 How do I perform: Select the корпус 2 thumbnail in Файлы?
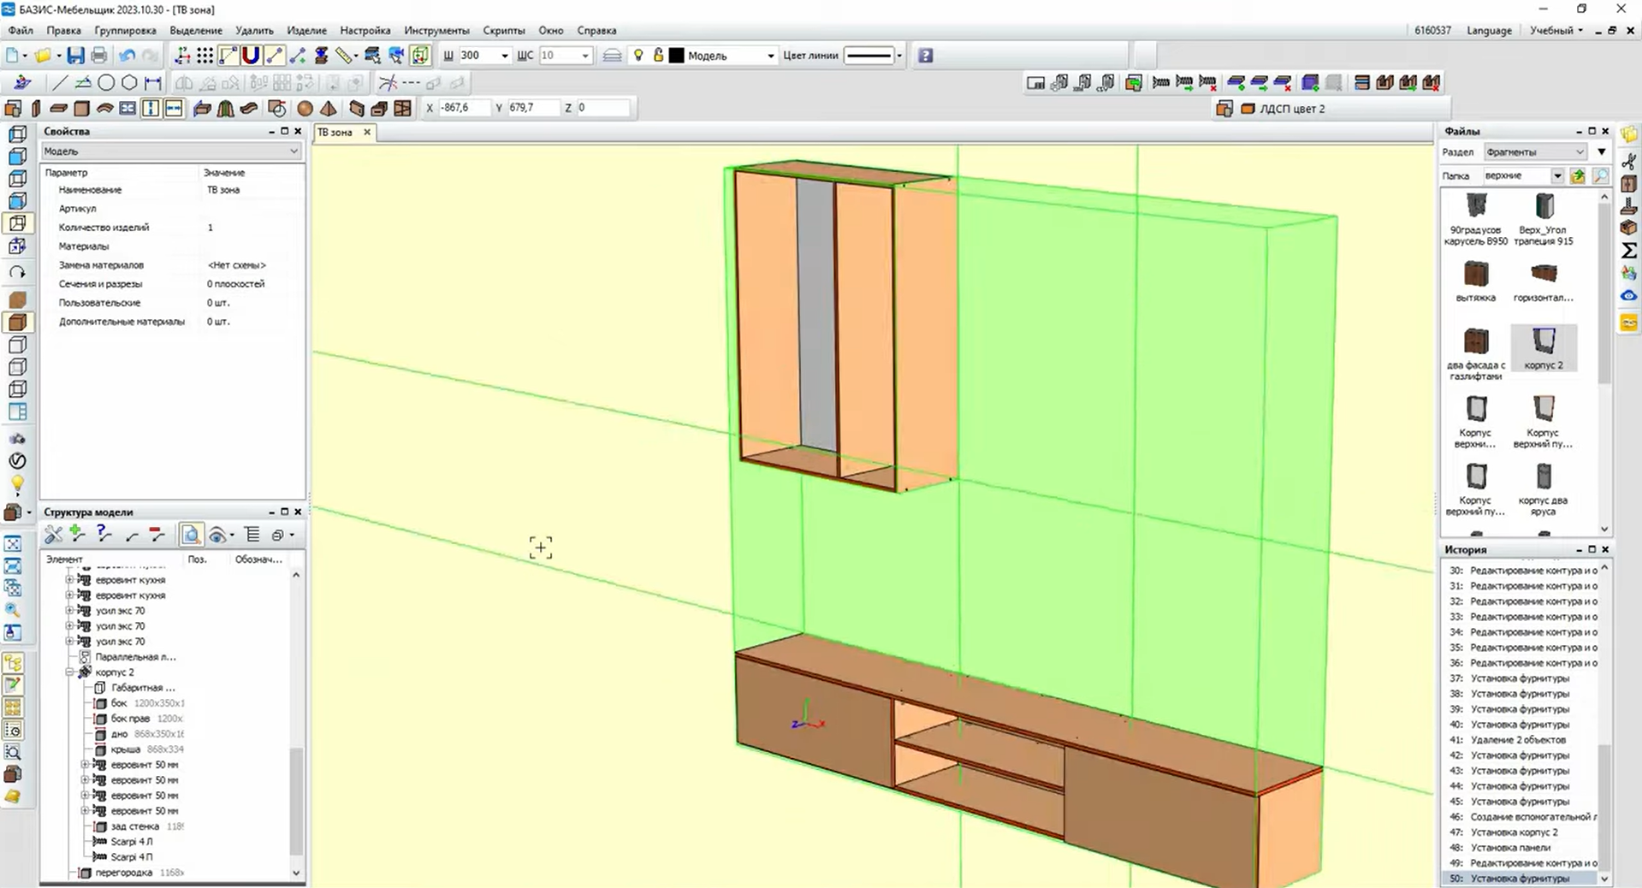tap(1543, 348)
